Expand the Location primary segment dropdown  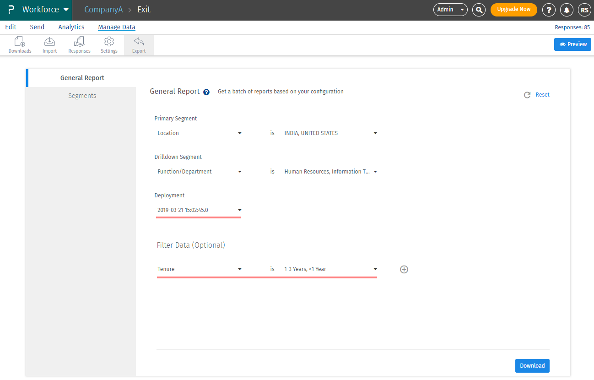coord(200,133)
